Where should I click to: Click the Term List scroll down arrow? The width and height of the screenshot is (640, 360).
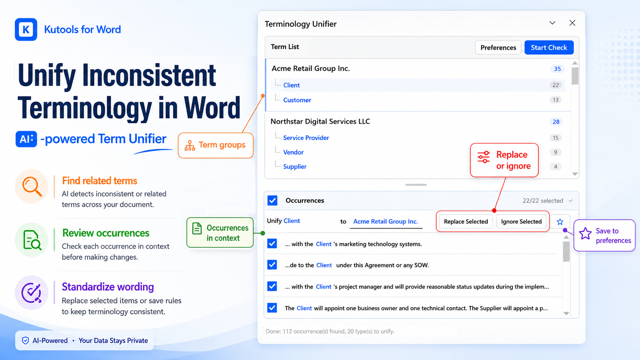575,174
